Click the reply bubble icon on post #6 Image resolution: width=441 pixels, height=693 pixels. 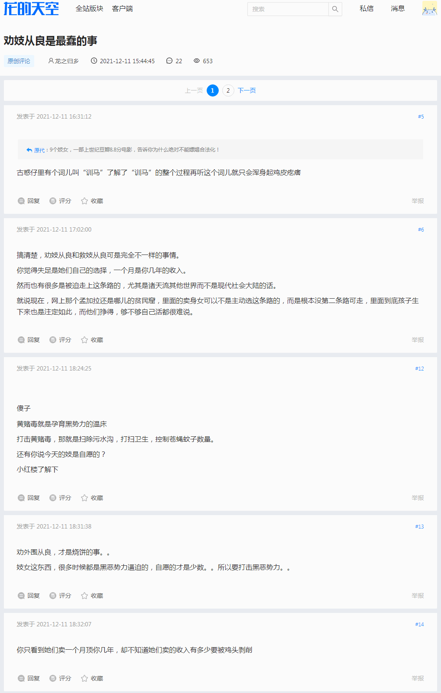[x=21, y=340]
